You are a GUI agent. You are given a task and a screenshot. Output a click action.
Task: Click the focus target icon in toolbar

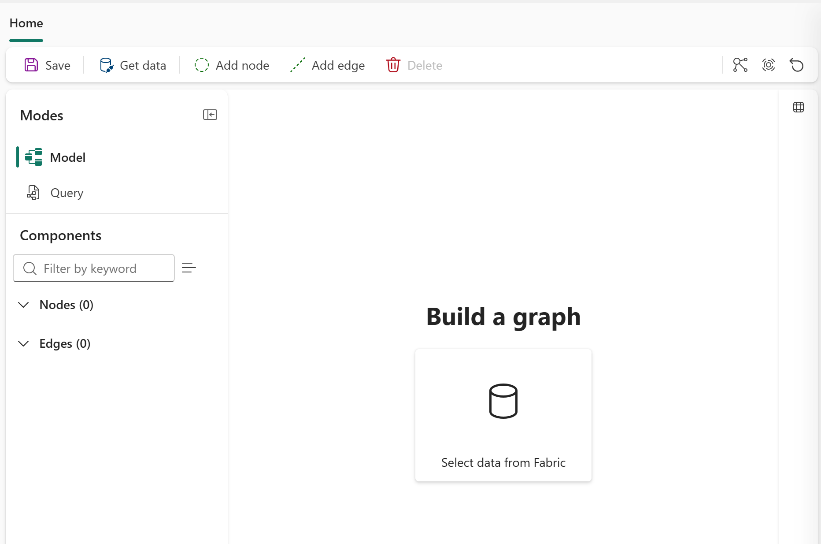click(x=769, y=65)
